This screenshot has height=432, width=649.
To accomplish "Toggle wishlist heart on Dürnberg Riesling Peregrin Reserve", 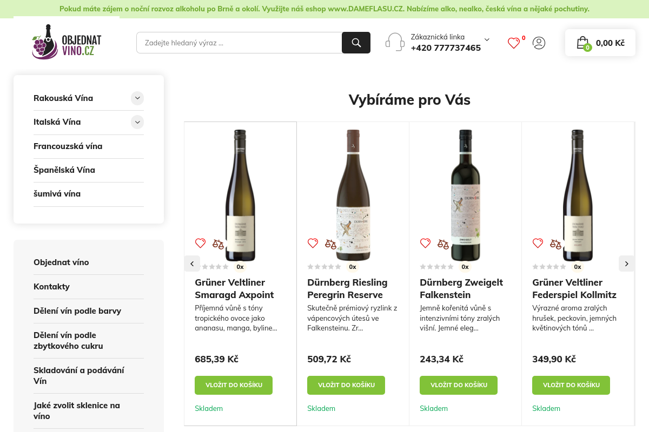I will tap(313, 243).
